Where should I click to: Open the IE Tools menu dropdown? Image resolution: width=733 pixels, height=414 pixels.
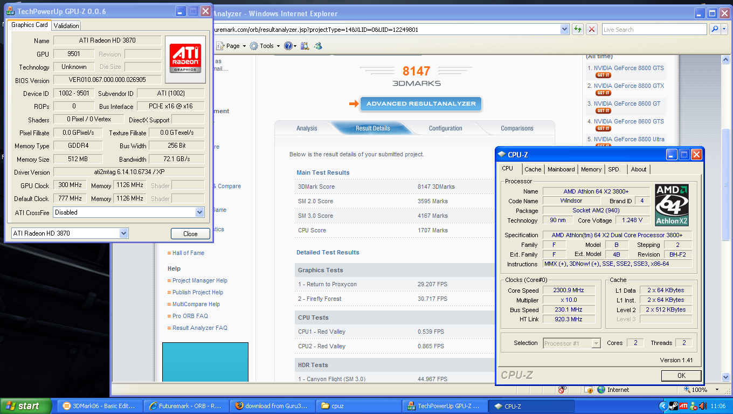coord(265,46)
